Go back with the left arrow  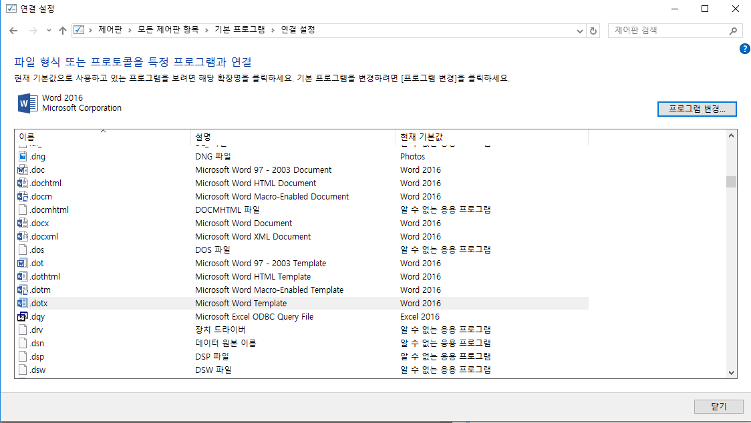click(13, 31)
